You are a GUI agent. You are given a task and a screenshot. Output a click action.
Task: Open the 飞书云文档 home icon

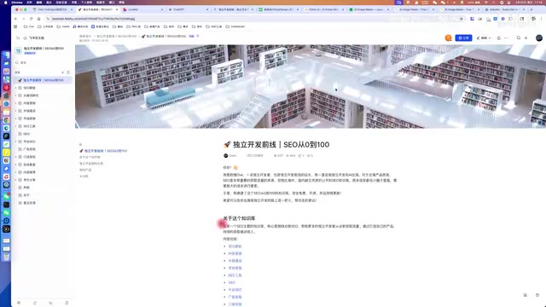pyautogui.click(x=25, y=38)
